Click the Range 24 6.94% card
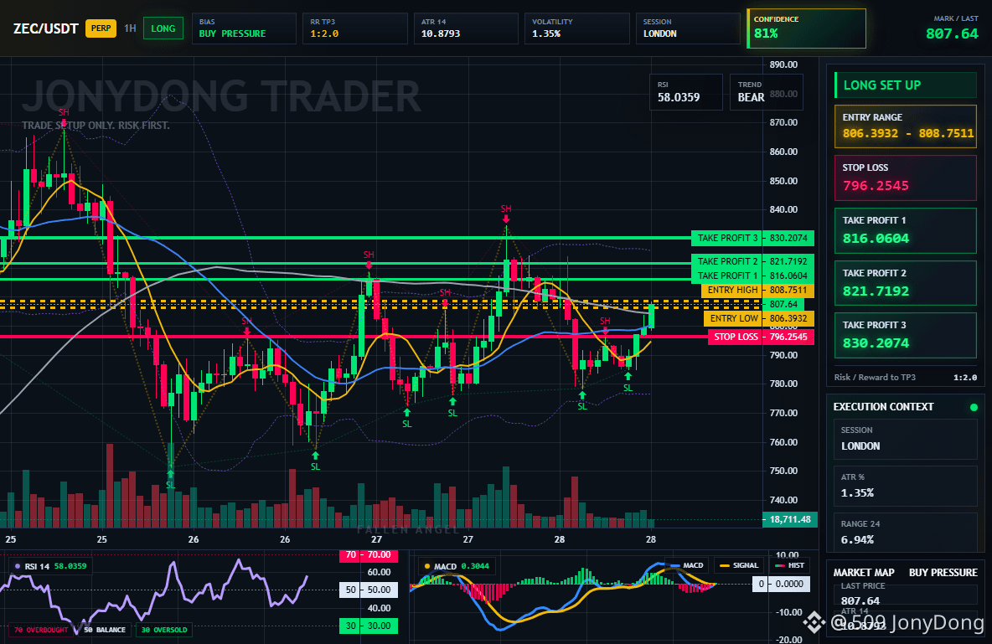 906,533
